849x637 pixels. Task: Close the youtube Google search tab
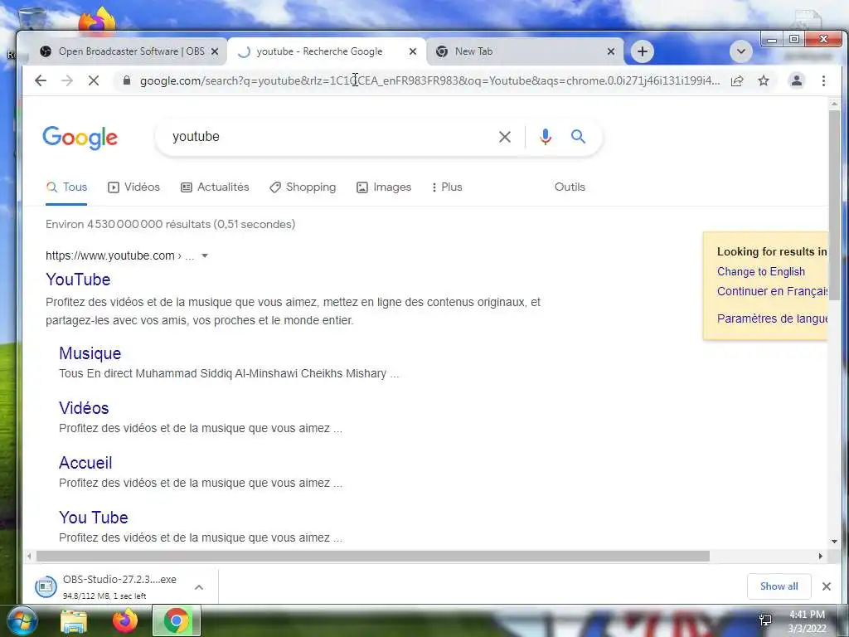413,51
